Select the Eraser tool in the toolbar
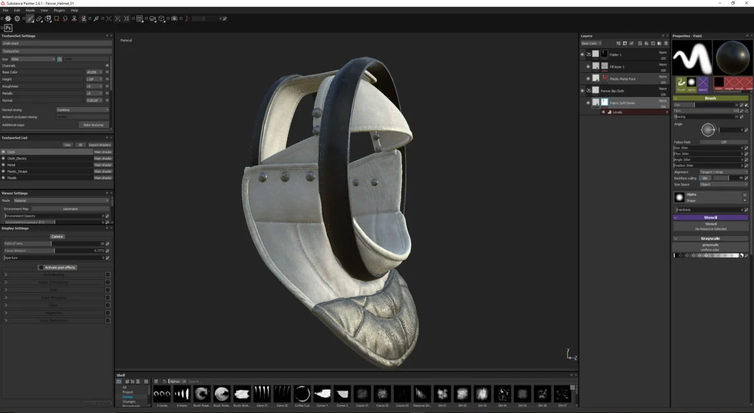Viewport: 754px width, 413px height. pyautogui.click(x=38, y=18)
